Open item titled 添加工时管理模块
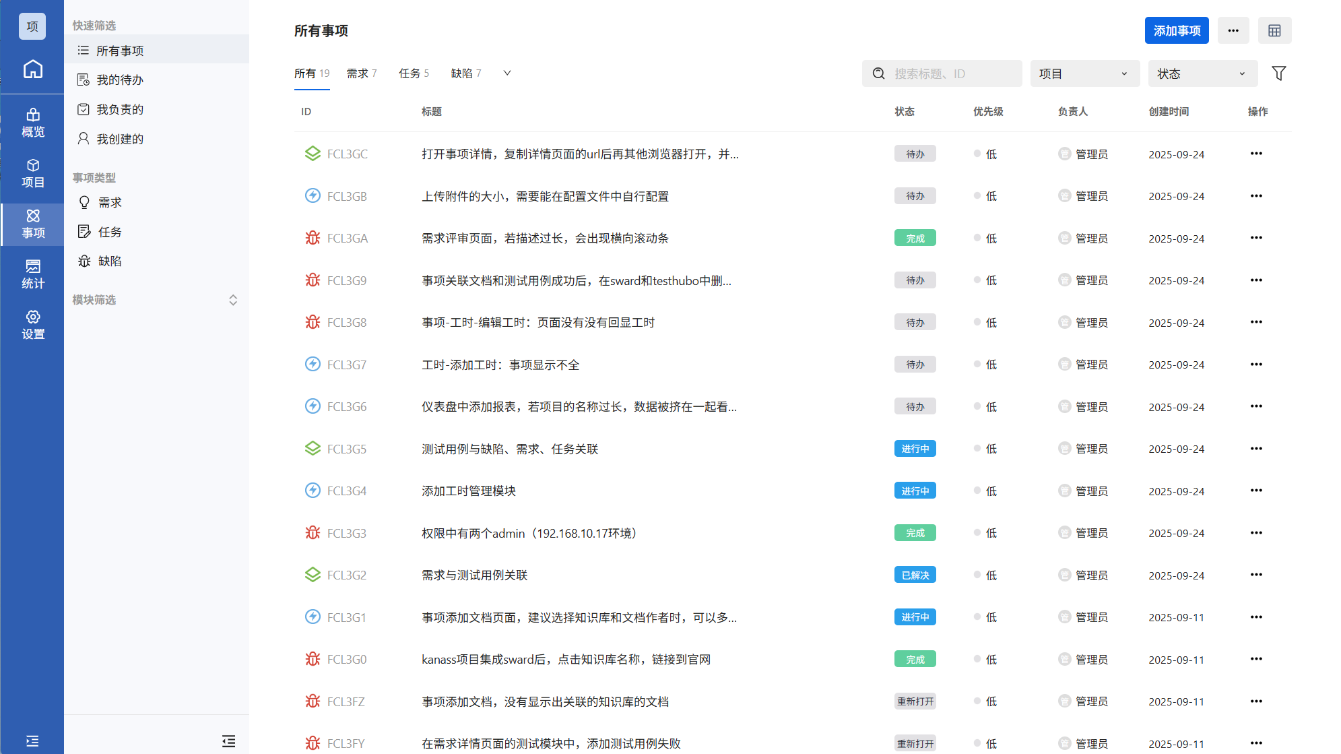1341x754 pixels. 469,491
